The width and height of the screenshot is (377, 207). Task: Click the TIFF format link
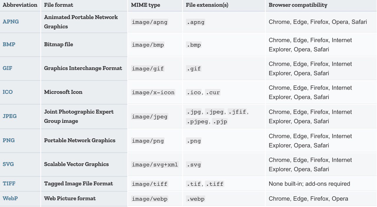click(x=9, y=184)
